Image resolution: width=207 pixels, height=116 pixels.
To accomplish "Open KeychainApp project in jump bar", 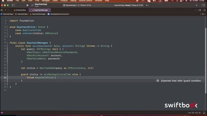I will click(x=7, y=14).
